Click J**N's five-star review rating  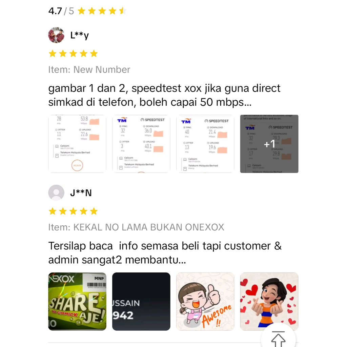click(73, 211)
